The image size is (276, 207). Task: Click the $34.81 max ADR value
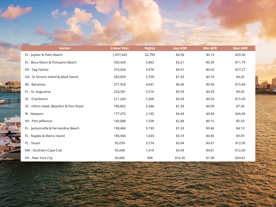[x=240, y=158]
